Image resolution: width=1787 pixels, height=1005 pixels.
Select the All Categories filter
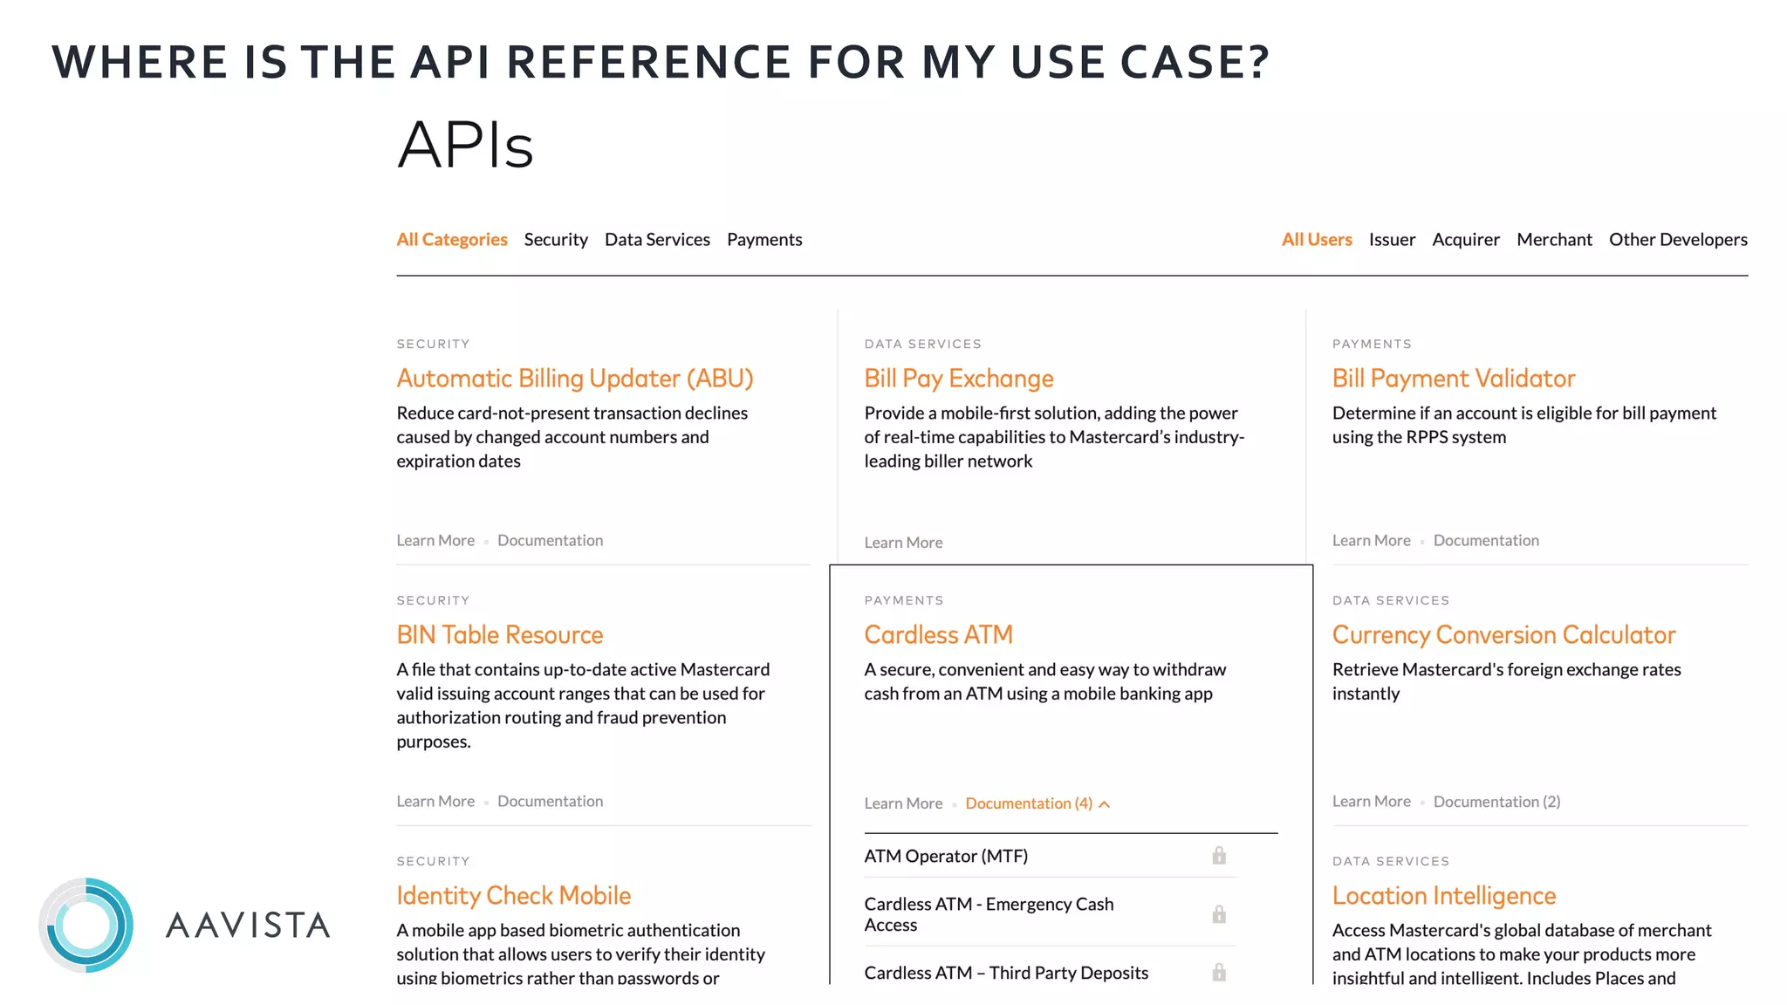[x=452, y=240]
